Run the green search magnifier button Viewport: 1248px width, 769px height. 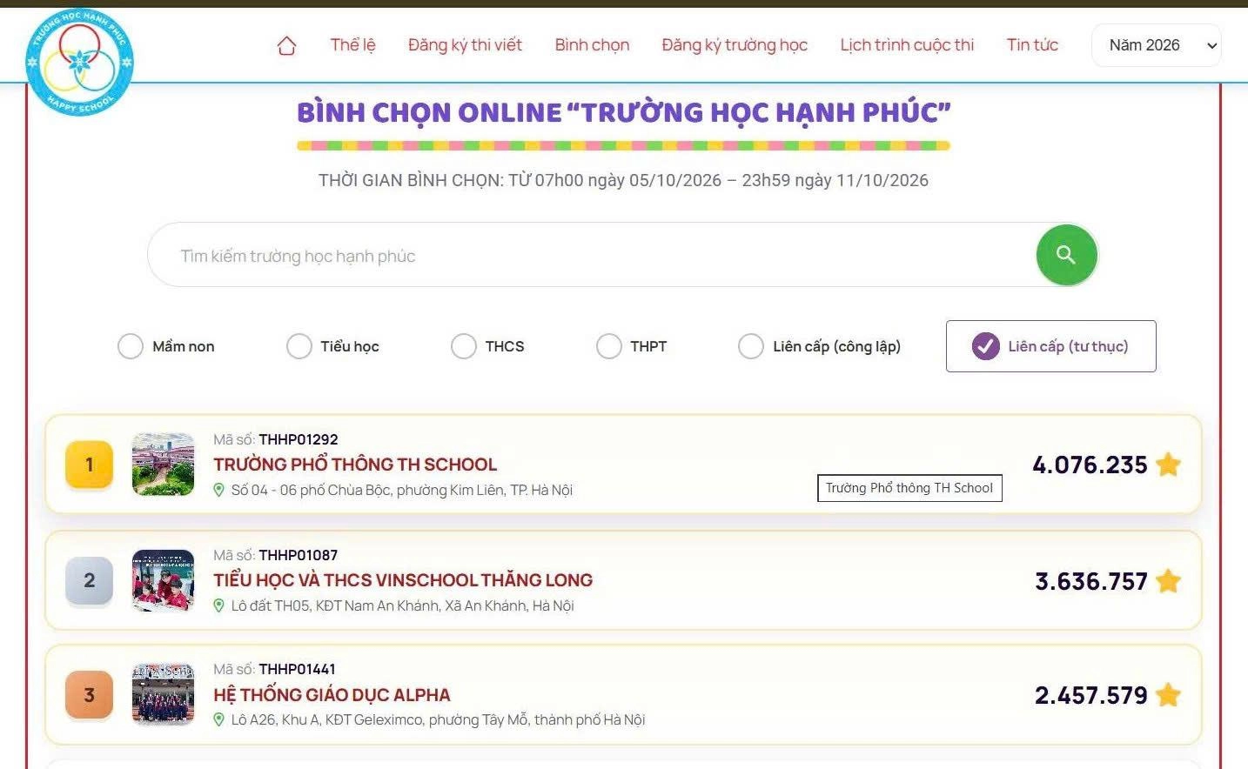(x=1066, y=255)
